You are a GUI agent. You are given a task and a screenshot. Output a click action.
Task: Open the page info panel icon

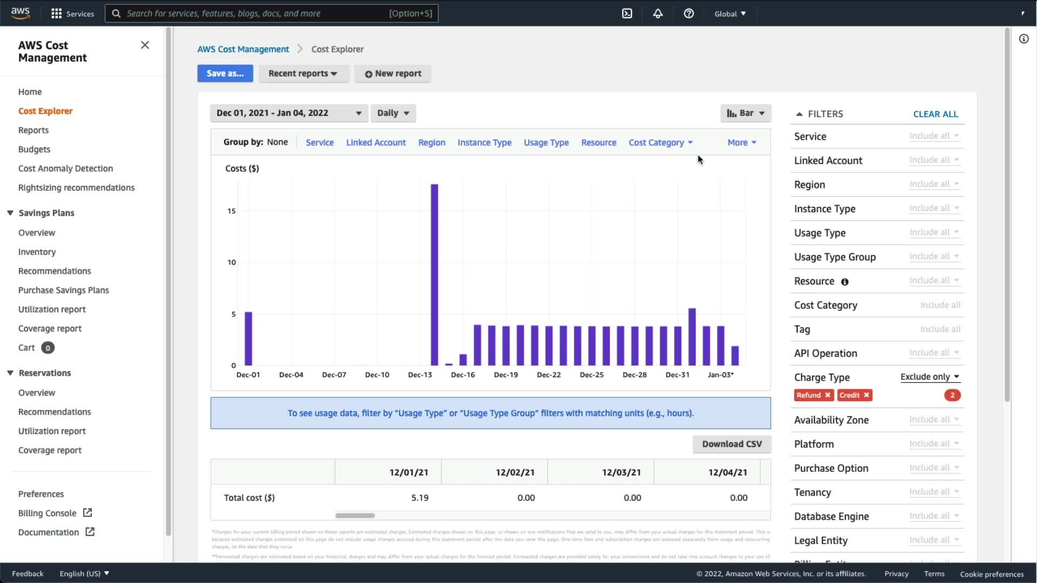pyautogui.click(x=1023, y=39)
